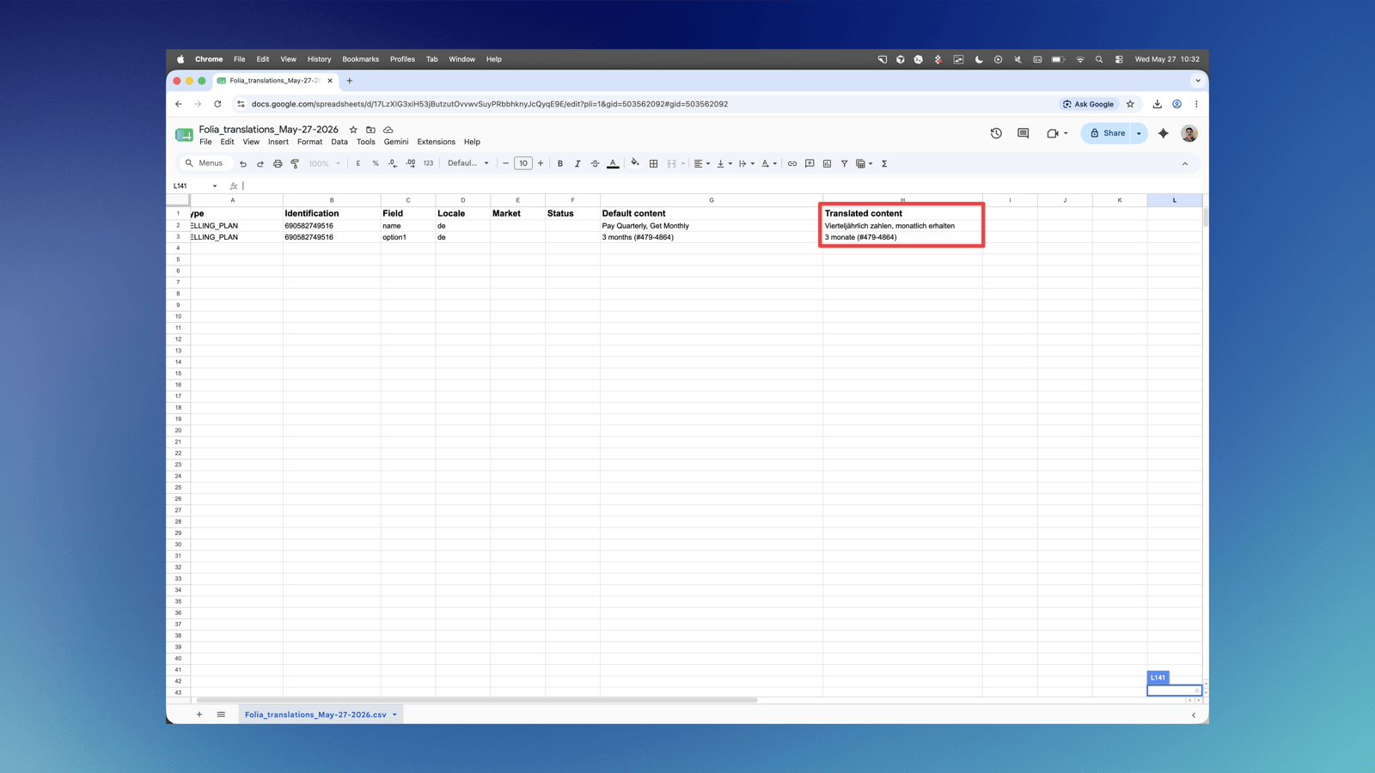Image resolution: width=1375 pixels, height=773 pixels.
Task: Add a new sheet with plus button
Action: point(199,715)
